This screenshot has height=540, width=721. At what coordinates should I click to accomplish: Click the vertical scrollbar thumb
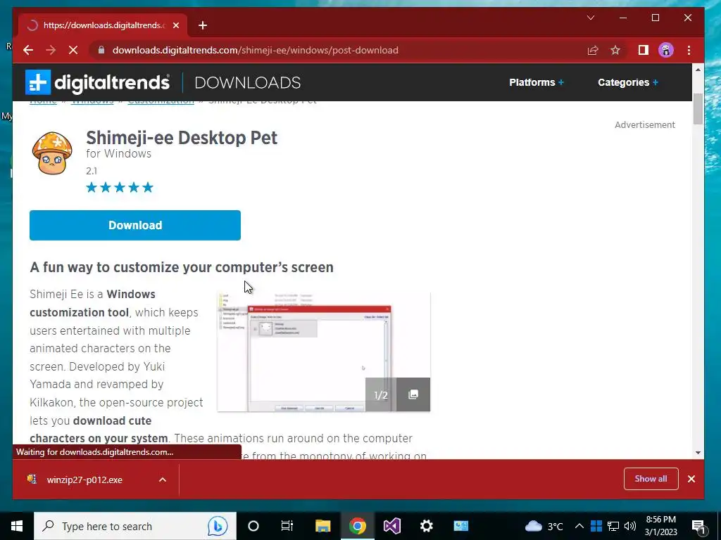tap(698, 108)
